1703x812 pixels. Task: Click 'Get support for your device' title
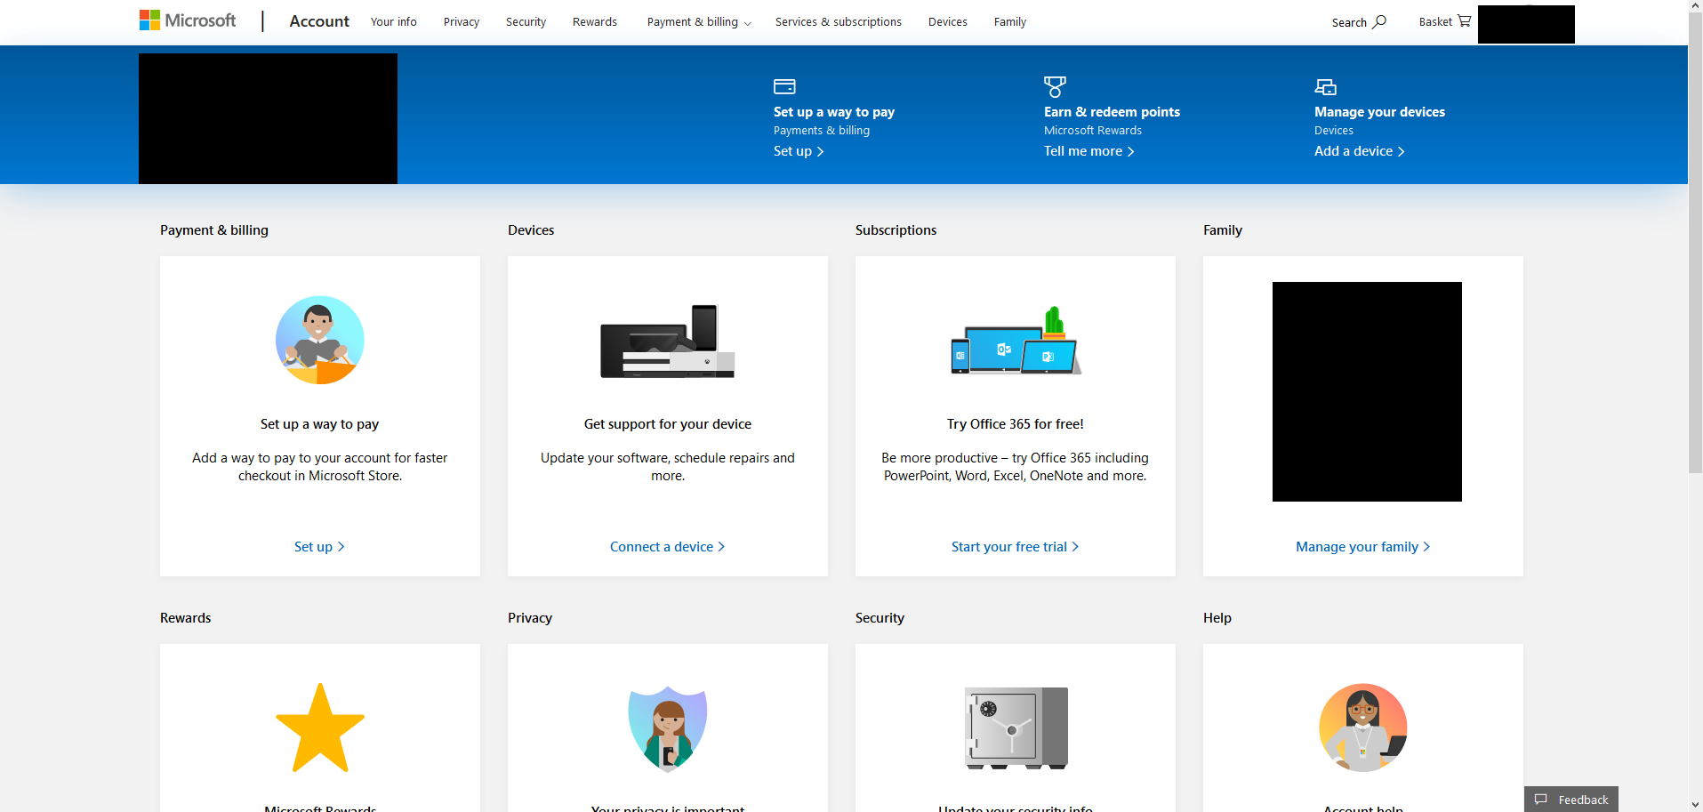point(668,424)
